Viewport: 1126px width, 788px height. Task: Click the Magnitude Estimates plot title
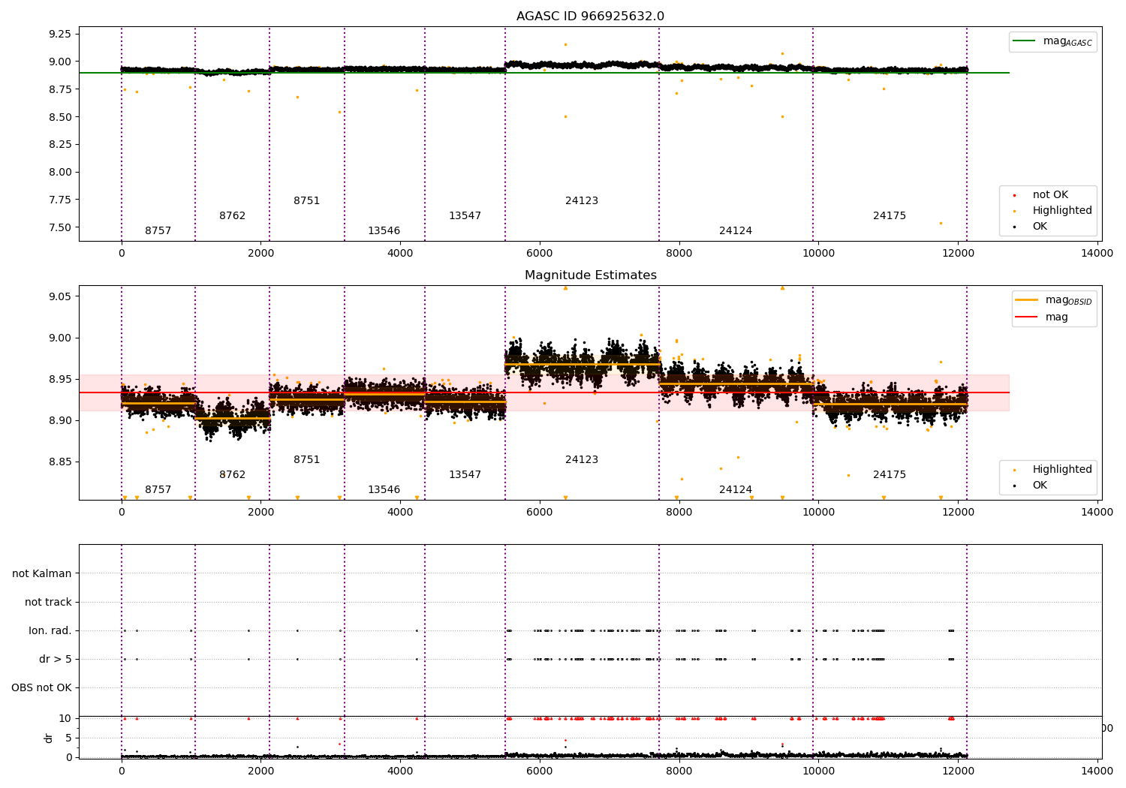click(x=590, y=275)
